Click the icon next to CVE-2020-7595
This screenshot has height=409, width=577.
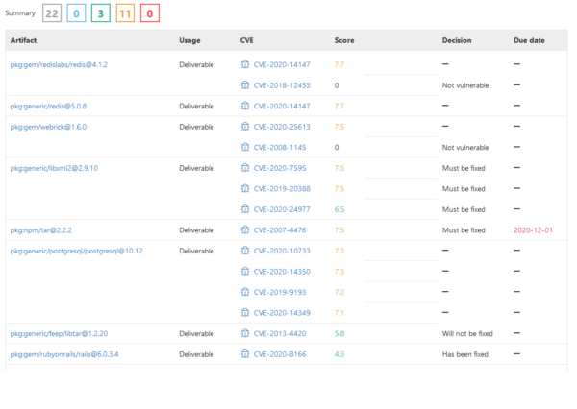click(245, 168)
